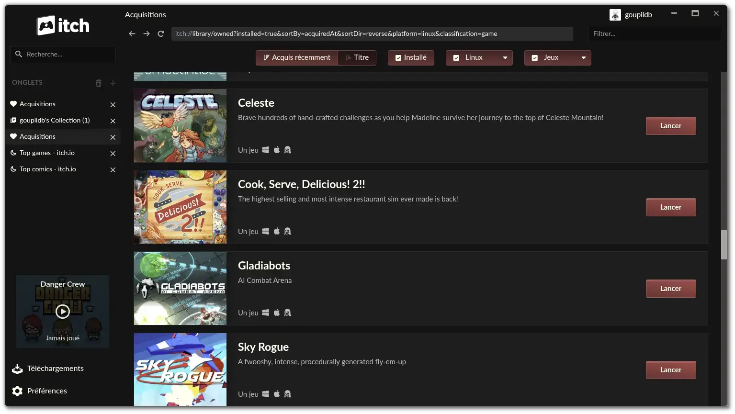Image resolution: width=735 pixels, height=414 pixels.
Task: Click the Windows platform icon on Celeste
Action: tap(265, 150)
